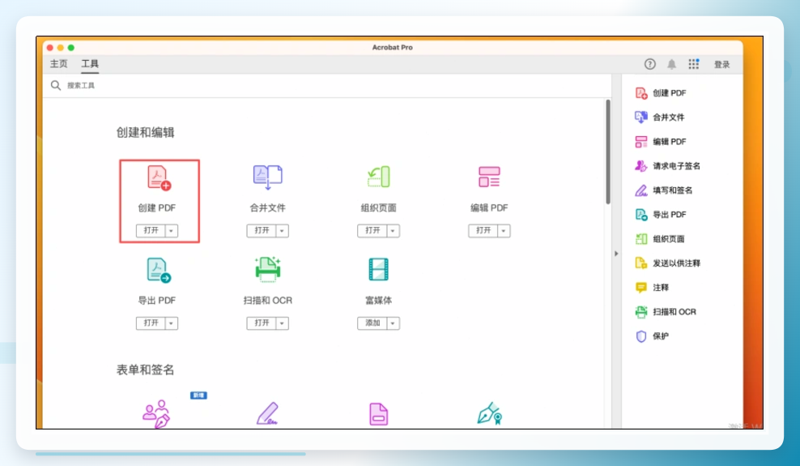Click the 富媒体 film icon
This screenshot has width=800, height=466.
pos(379,270)
